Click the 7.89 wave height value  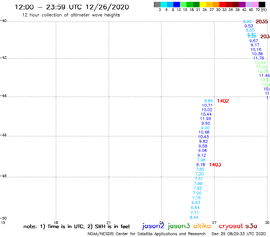pyautogui.click(x=198, y=183)
